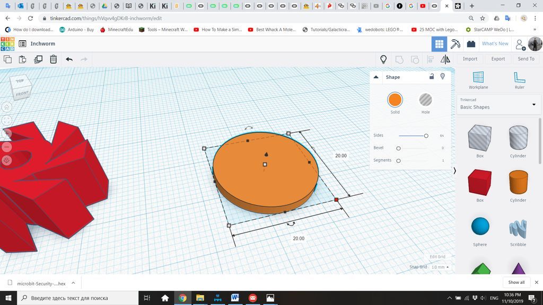Viewport: 543px width, 305px height.
Task: Toggle the lock on the Shape panel
Action: [432, 77]
